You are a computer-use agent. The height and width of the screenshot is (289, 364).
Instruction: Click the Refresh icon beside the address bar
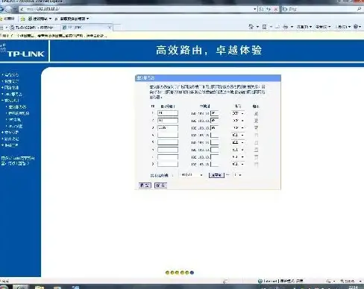(269, 9)
